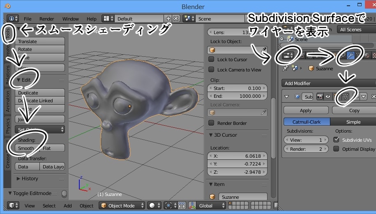Click the scene browse icon beside Scene

[x=189, y=18]
